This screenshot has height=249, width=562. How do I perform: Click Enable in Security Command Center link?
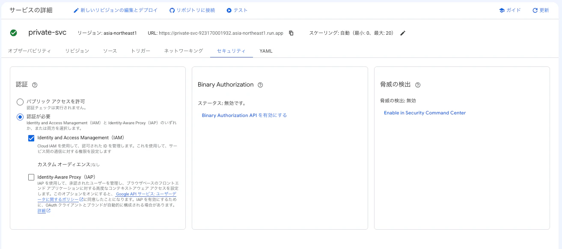pyautogui.click(x=425, y=113)
